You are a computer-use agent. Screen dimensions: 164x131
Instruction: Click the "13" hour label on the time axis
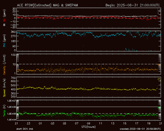point(113,123)
